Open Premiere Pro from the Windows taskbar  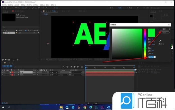[102, 107]
